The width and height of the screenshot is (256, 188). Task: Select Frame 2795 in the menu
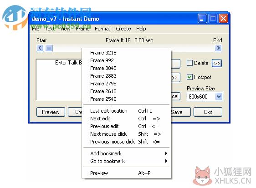(126, 84)
